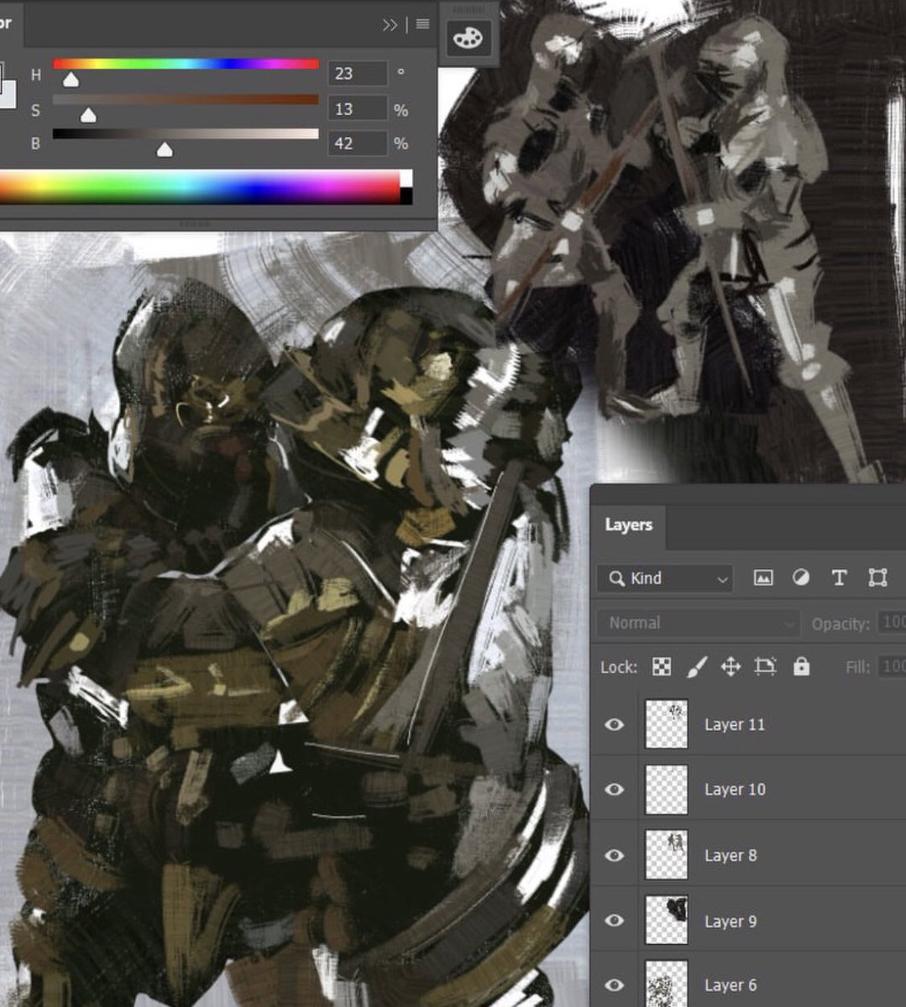906x1007 pixels.
Task: Open the color palette panel icon
Action: click(469, 39)
